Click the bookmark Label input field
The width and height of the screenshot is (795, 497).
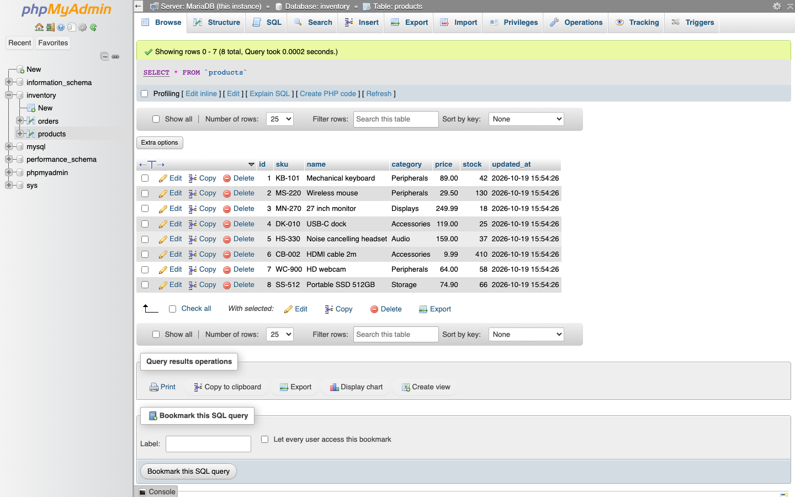tap(208, 444)
